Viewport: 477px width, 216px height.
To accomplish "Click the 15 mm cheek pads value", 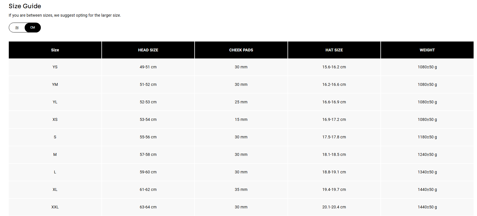I will coord(241,119).
